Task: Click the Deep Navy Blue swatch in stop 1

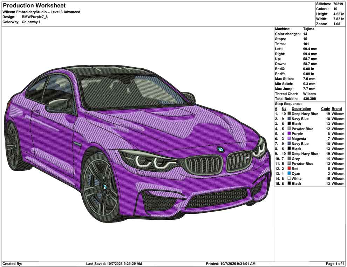Action: [289, 114]
